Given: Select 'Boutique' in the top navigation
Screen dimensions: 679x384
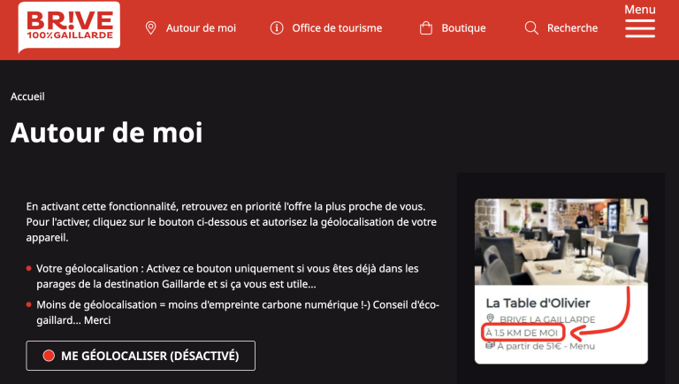Looking at the screenshot, I should point(463,28).
